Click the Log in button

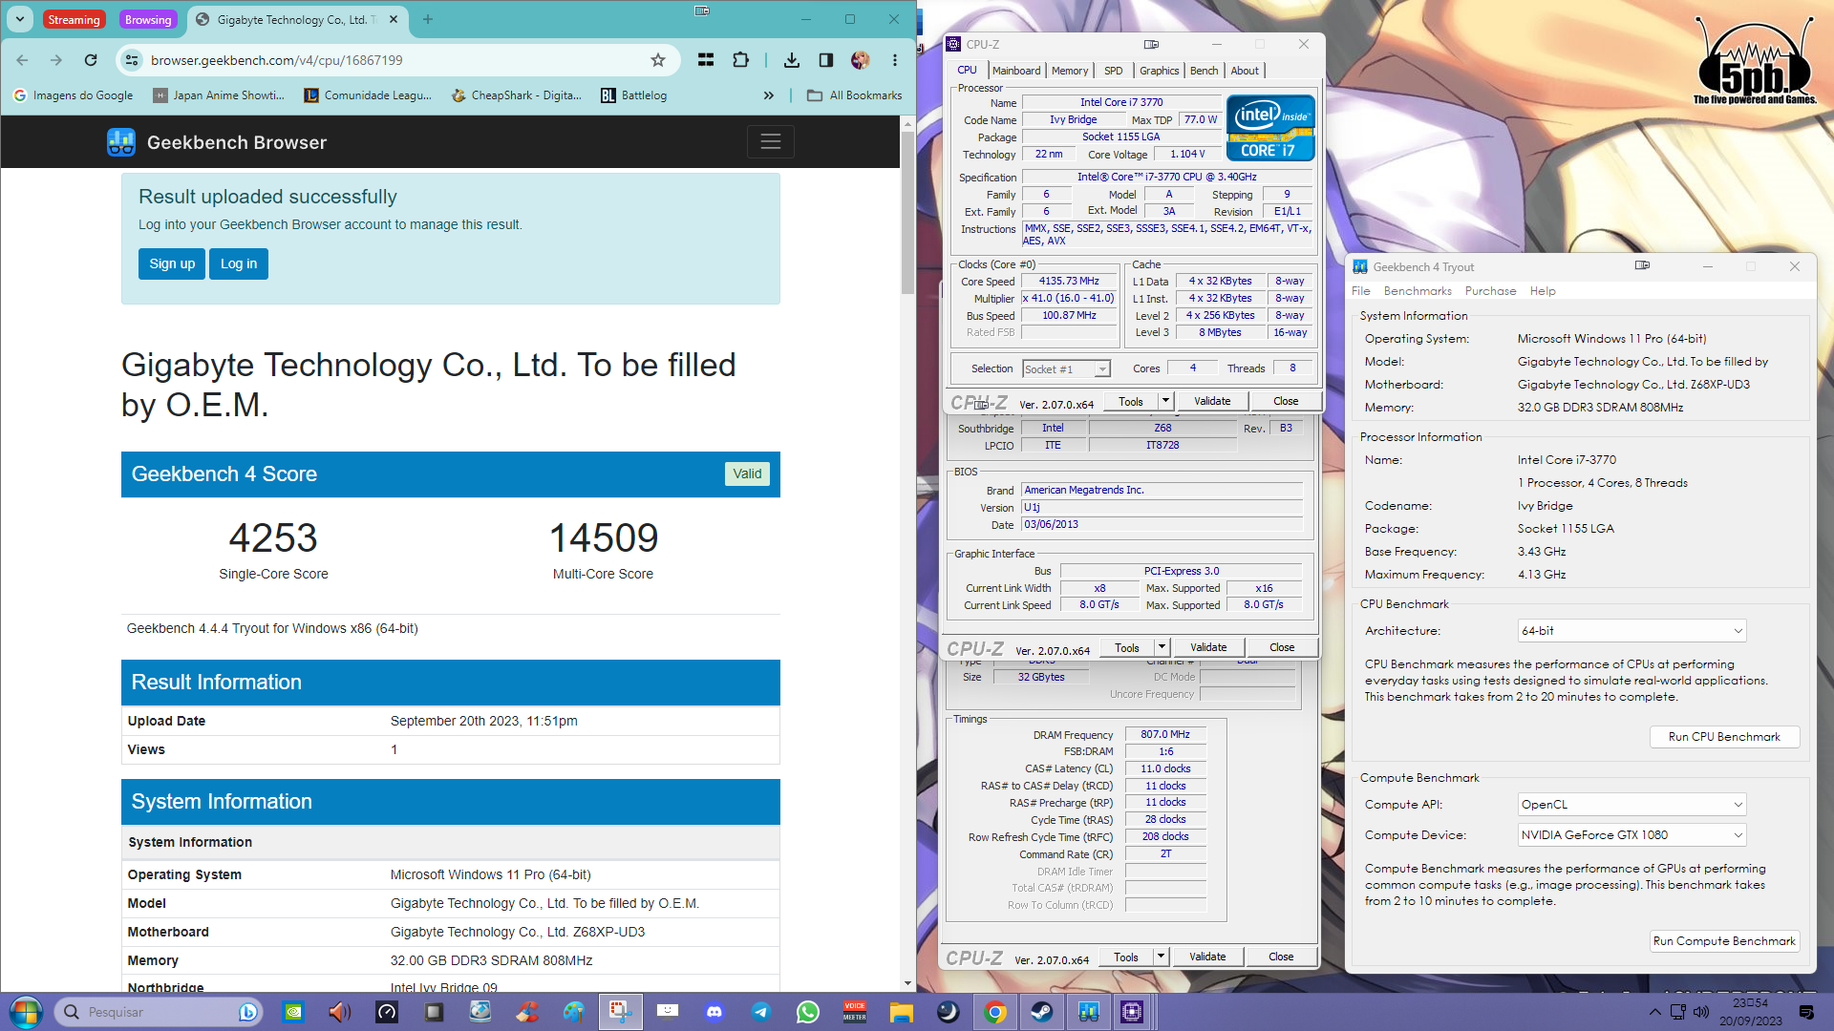tap(239, 264)
